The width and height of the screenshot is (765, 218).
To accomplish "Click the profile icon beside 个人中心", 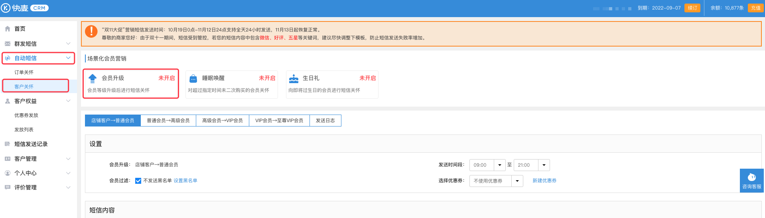I will point(8,173).
